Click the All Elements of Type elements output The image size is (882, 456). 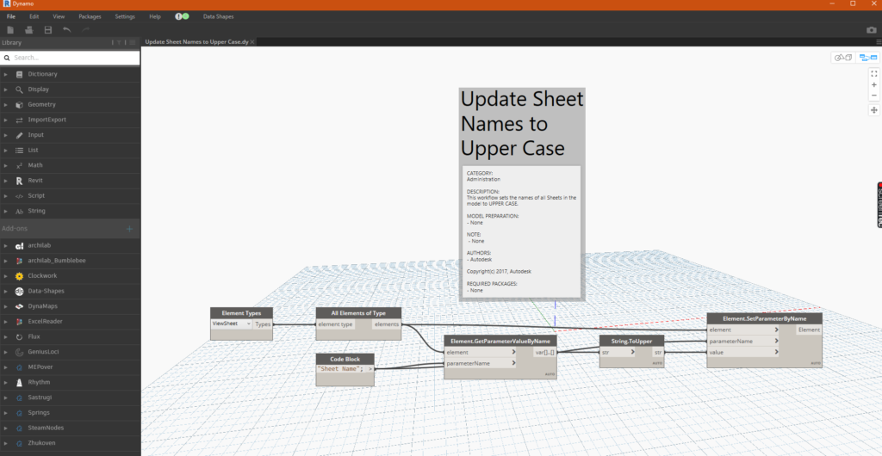387,324
